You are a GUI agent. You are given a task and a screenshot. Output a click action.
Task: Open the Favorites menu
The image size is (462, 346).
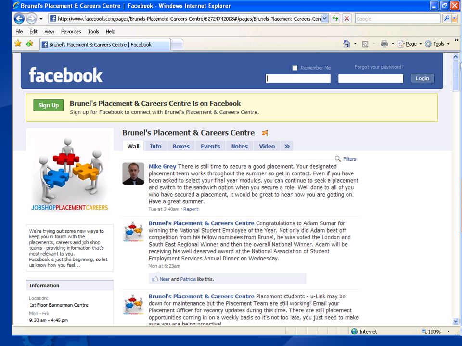pyautogui.click(x=71, y=32)
